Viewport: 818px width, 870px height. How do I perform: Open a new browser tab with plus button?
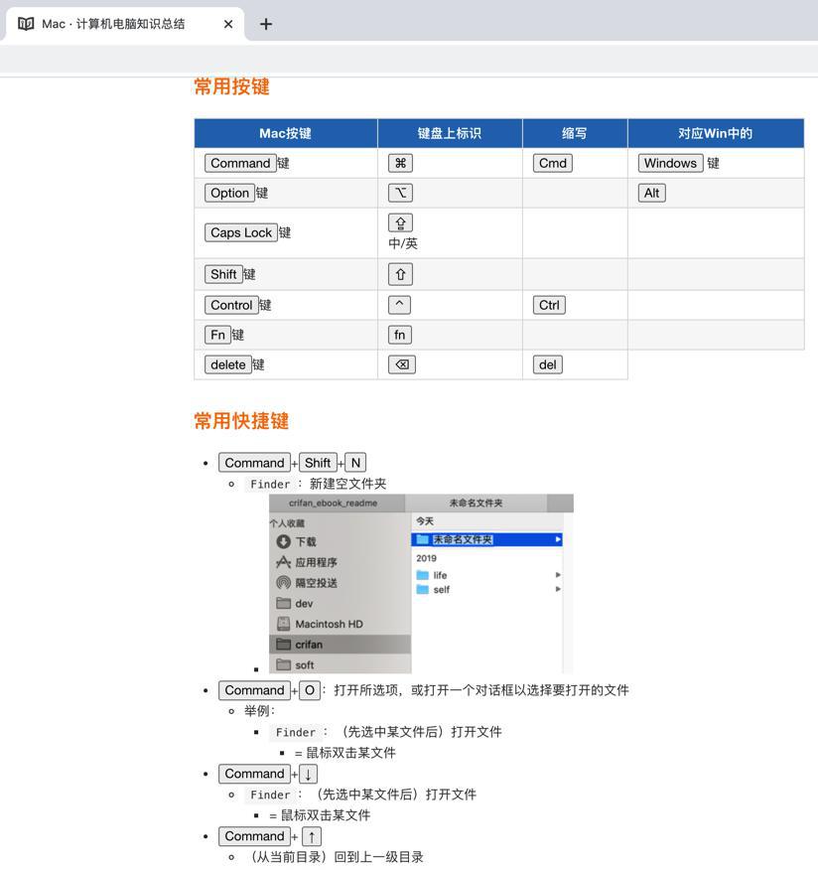(266, 24)
